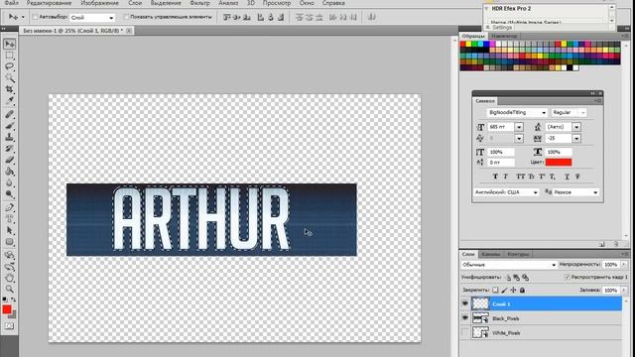The image size is (635, 357).
Task: Toggle All Caps text style
Action: coord(520,177)
